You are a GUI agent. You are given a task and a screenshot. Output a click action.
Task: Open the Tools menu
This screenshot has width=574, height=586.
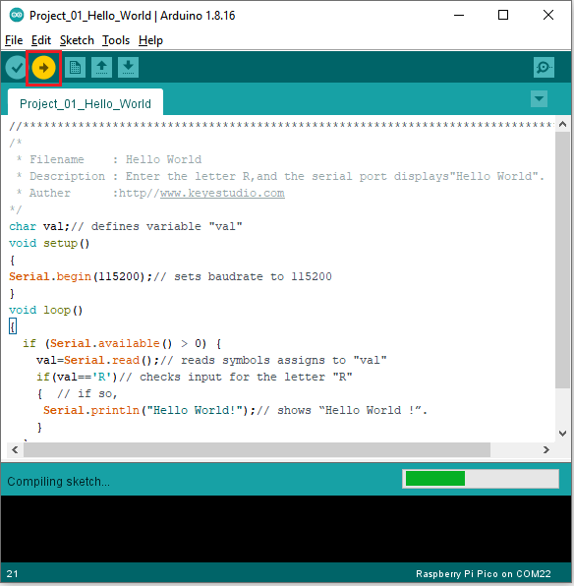pyautogui.click(x=116, y=40)
